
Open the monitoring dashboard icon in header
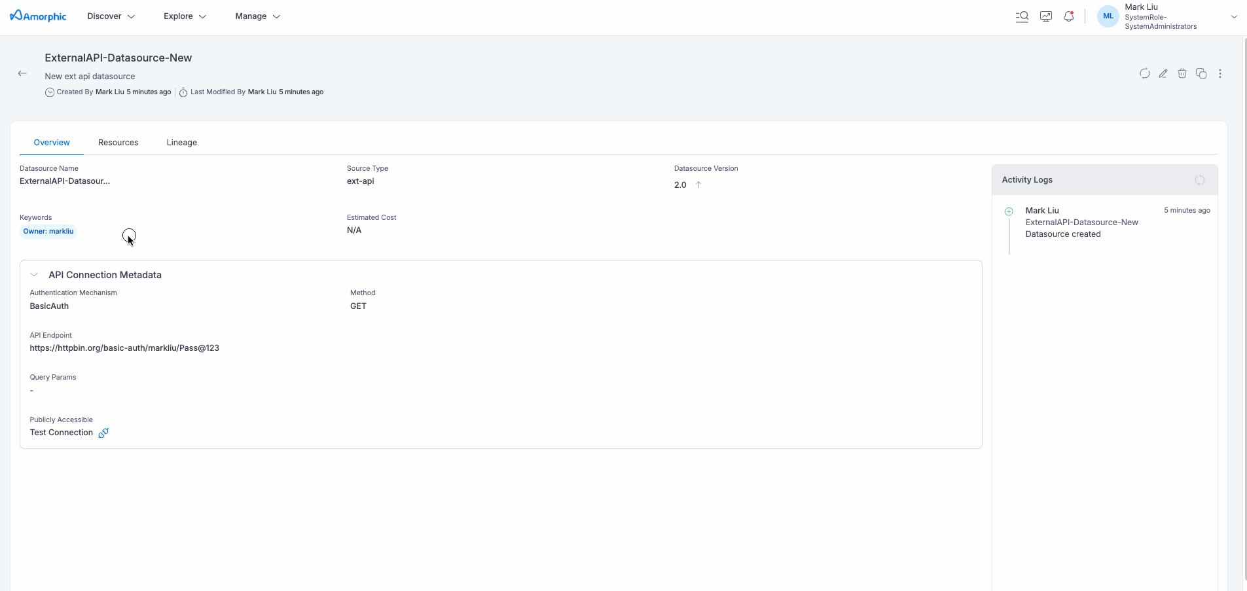tap(1046, 16)
